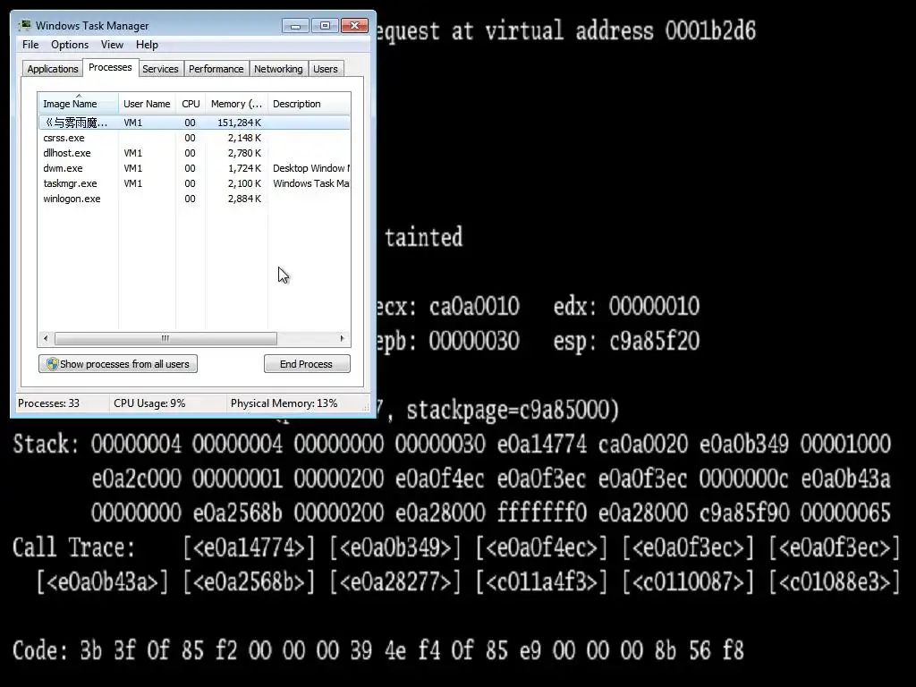Viewport: 916px width, 687px height.
Task: Open the Users tab
Action: (326, 69)
